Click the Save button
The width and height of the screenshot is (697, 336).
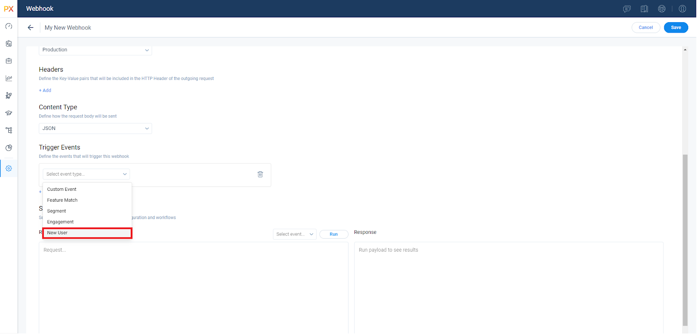[x=676, y=27]
